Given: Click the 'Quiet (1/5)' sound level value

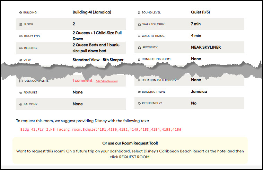Looking at the screenshot, I should 200,12.
